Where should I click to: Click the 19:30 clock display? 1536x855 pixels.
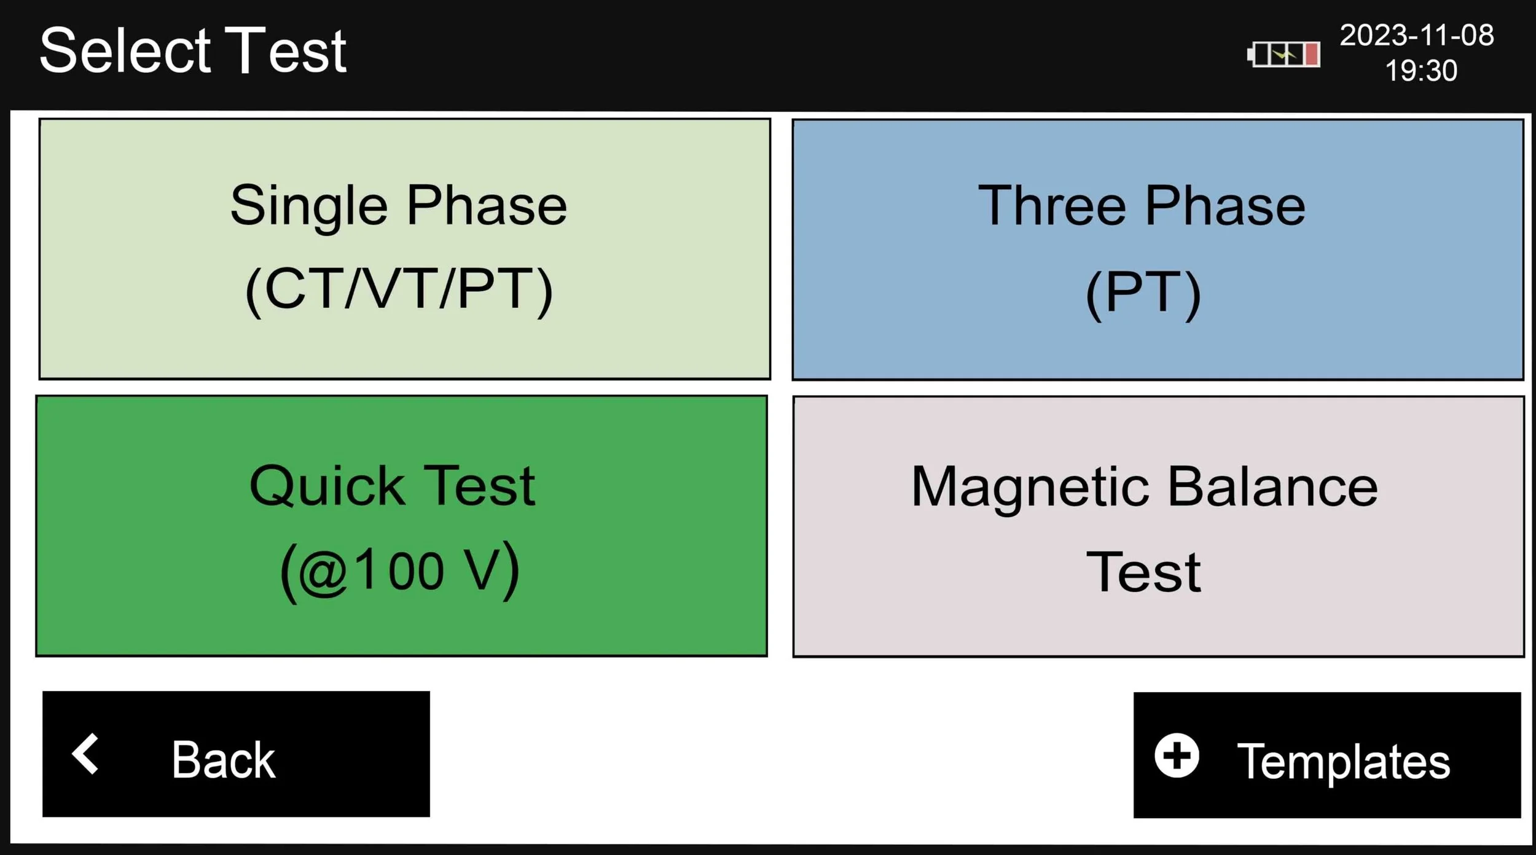pyautogui.click(x=1421, y=71)
